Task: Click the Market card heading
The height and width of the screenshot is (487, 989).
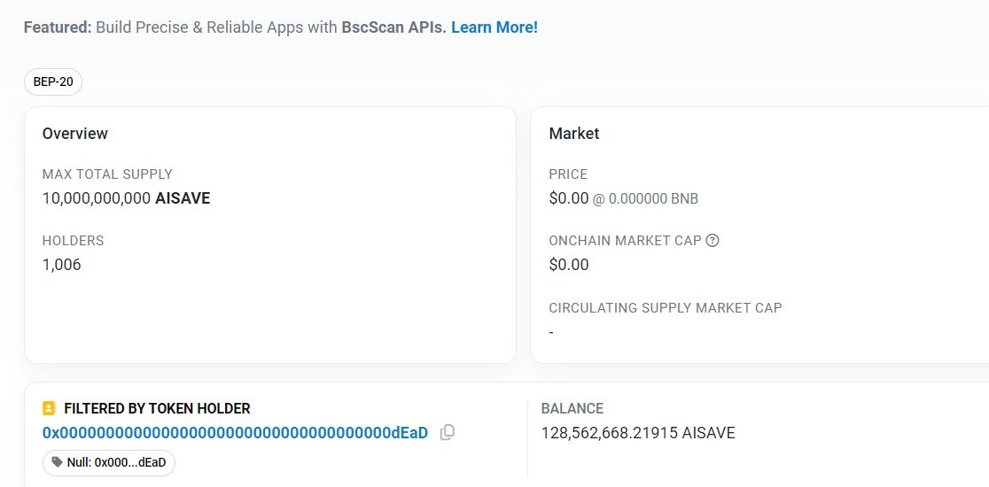Action: 574,134
